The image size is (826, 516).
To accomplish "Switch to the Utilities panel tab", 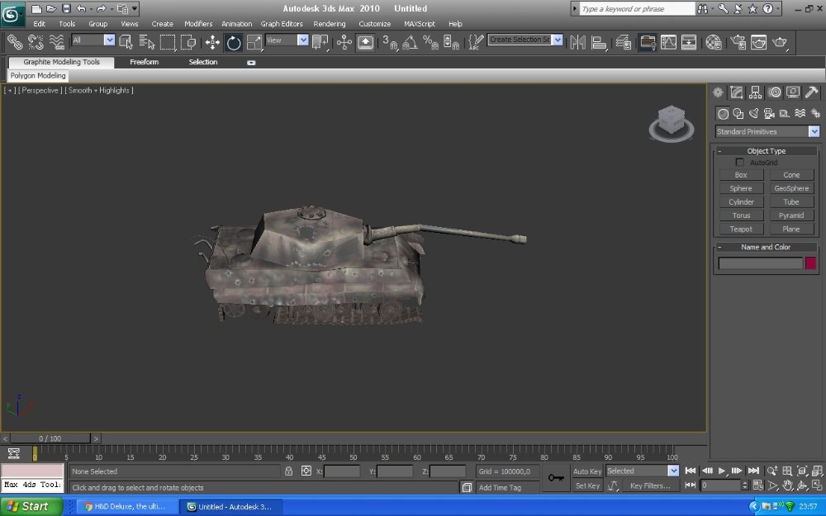I will coord(812,92).
